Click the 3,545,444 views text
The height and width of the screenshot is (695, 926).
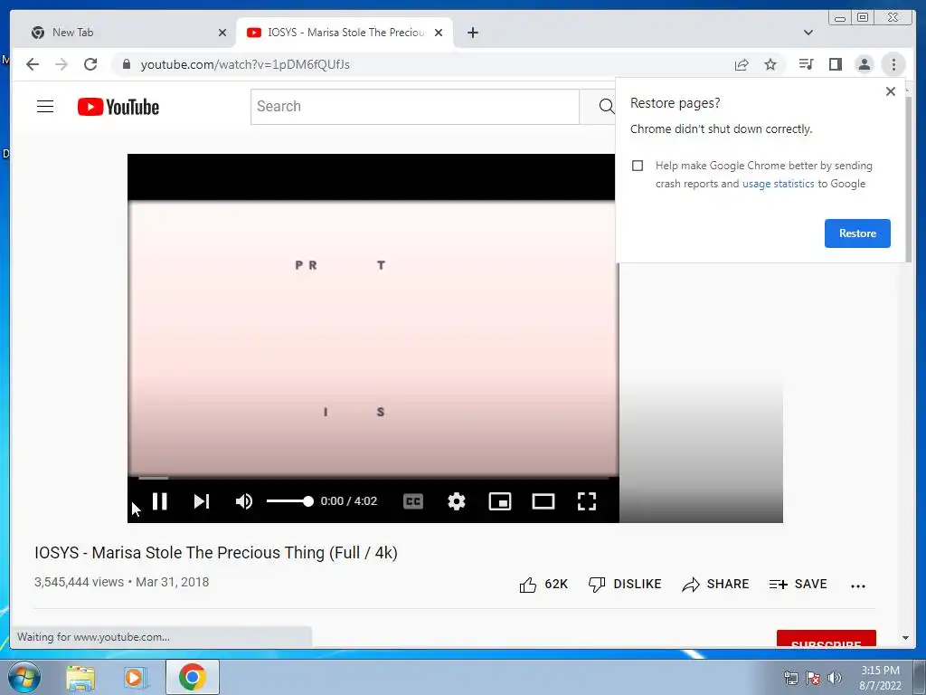(x=80, y=582)
